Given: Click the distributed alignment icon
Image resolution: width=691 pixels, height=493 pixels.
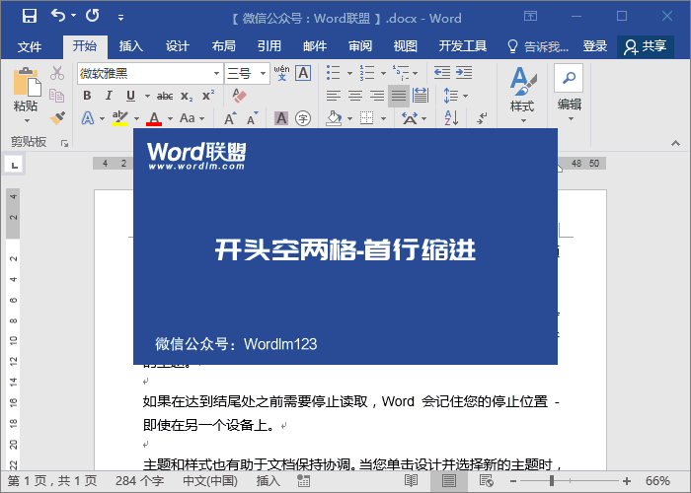Looking at the screenshot, I should click(421, 96).
